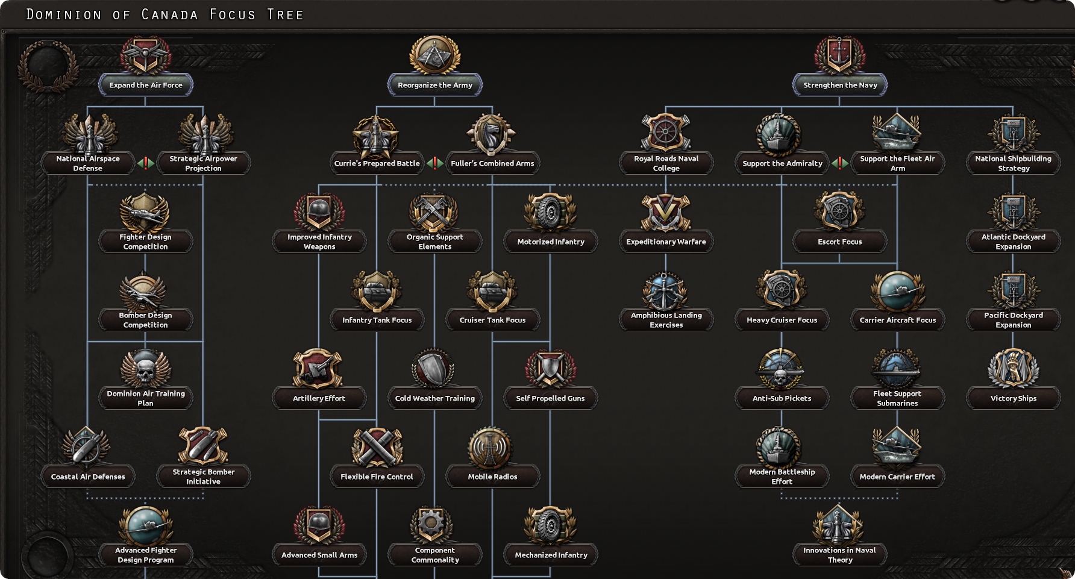Pick the Bomber Design Competition icon

[x=143, y=290]
